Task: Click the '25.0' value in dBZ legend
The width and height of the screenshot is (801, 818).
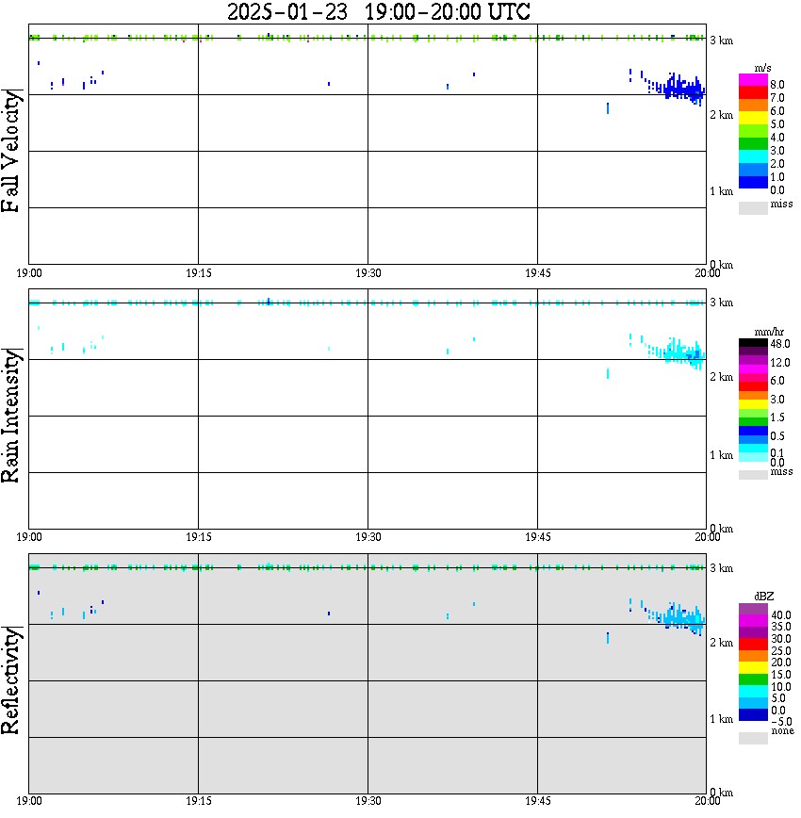Action: 781,650
